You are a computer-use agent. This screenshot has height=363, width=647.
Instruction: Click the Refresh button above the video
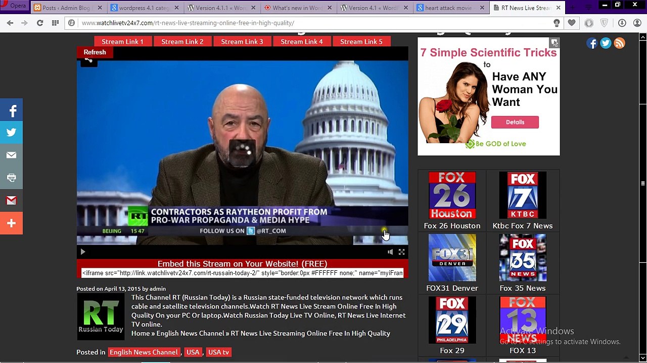point(95,52)
